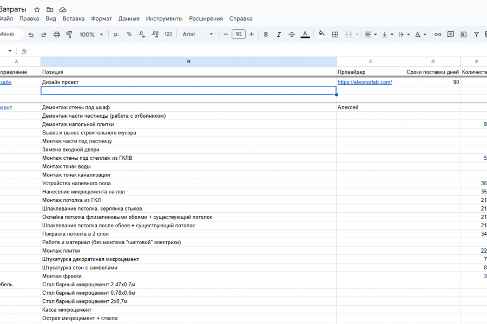Merge the selected cells
487x324 pixels.
click(x=348, y=35)
